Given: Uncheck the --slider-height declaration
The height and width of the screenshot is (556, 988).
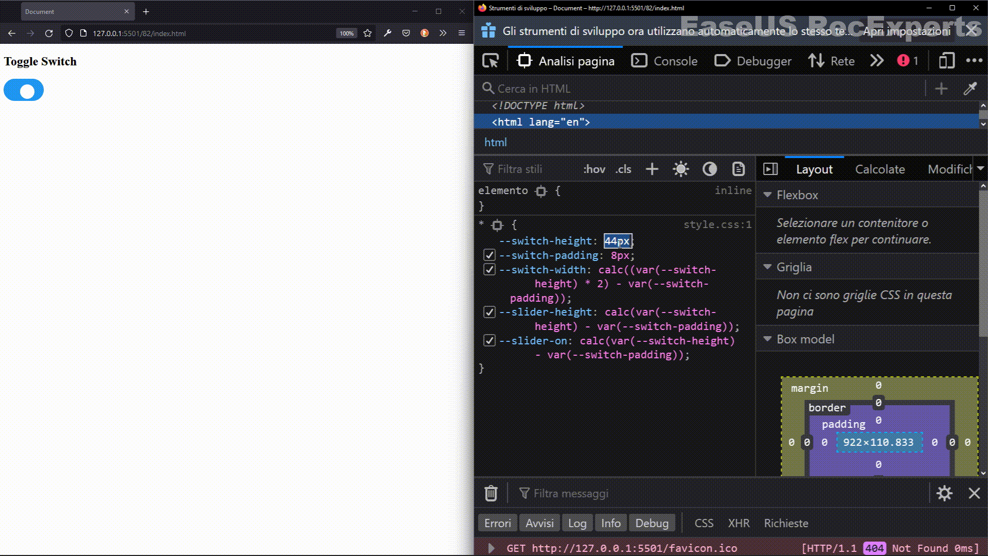Looking at the screenshot, I should (x=489, y=312).
